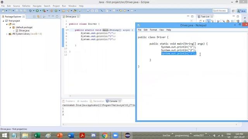The width and height of the screenshot is (248, 139).
Task: Open the Package Explorer view menu triangle
Action: pyautogui.click(x=49, y=16)
